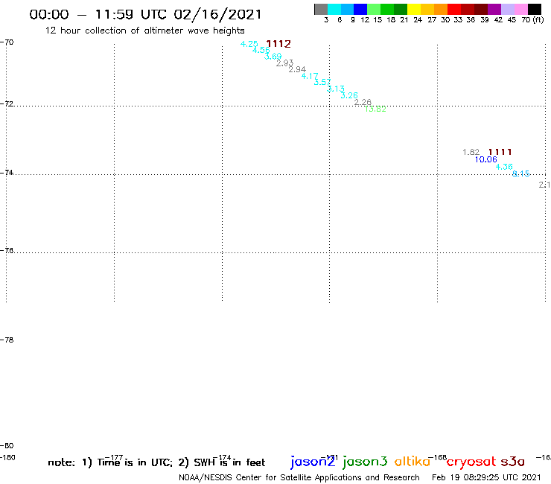Viewport: 551px width, 484px height.
Task: Select the track label 1111
Action: point(500,152)
